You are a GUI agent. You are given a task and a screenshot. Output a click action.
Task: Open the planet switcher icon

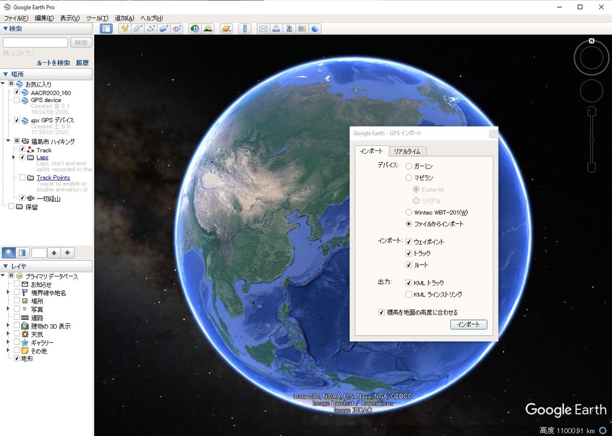(x=226, y=29)
